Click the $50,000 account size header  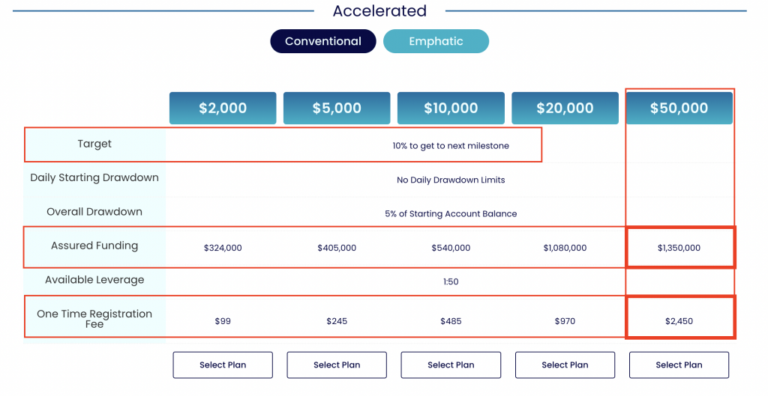679,108
